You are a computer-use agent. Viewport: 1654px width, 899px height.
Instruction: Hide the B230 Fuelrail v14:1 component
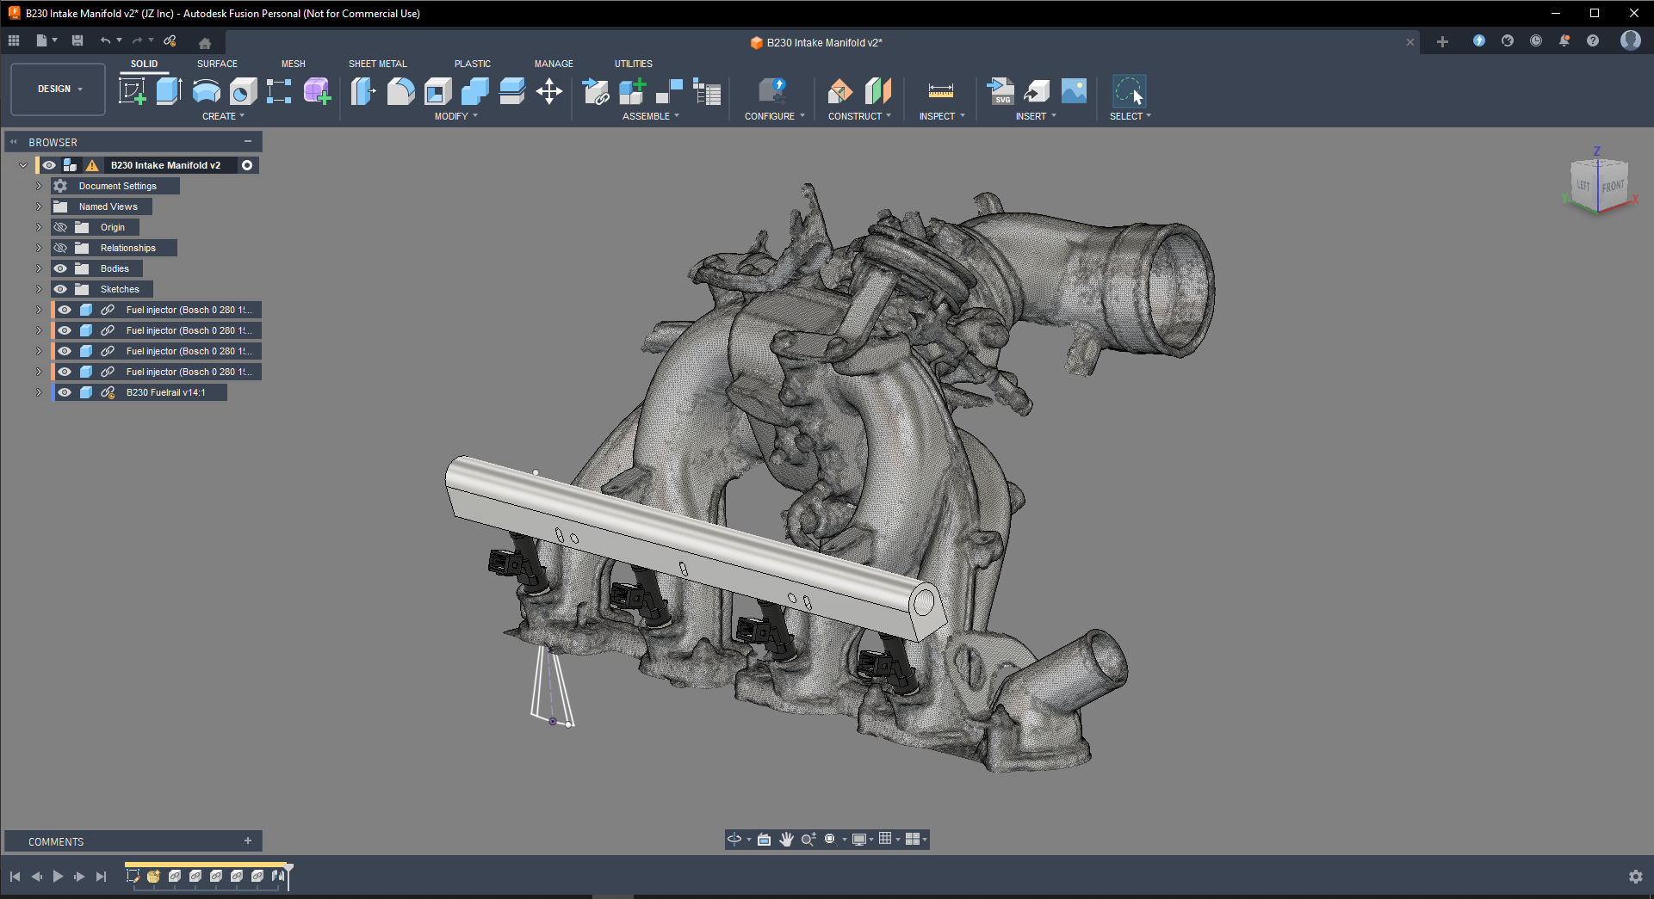point(65,392)
